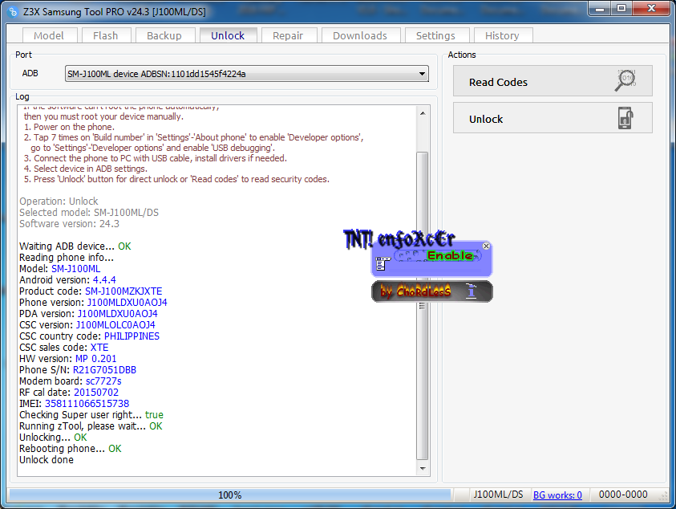Image resolution: width=676 pixels, height=509 pixels.
Task: Click the log vertical scrollbar thumb
Action: (x=423, y=306)
